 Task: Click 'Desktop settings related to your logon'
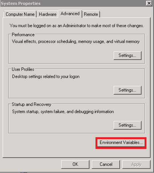(46, 77)
